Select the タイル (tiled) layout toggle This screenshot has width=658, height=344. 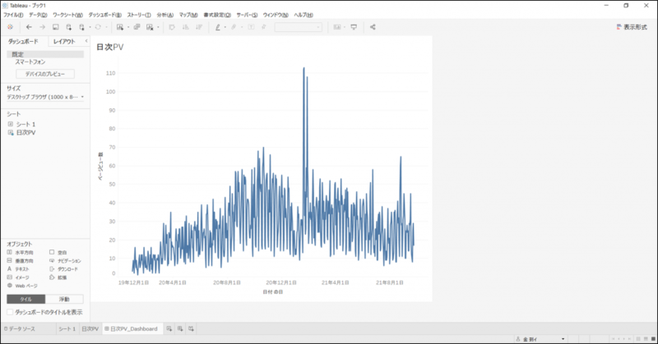(26, 299)
